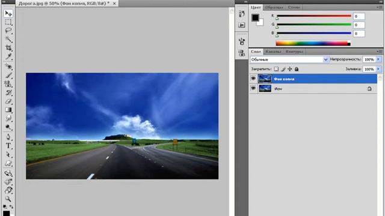The image size is (385, 216).
Task: Switch to the 'Каналы' tab
Action: [273, 52]
